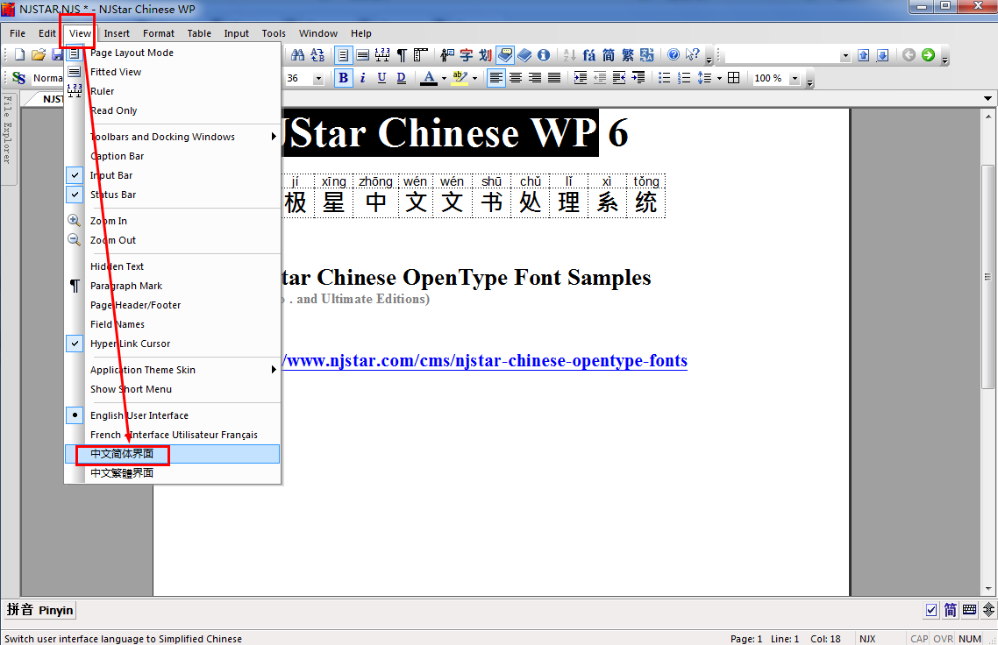998x645 pixels.
Task: Toggle italic formatting button
Action: [363, 78]
